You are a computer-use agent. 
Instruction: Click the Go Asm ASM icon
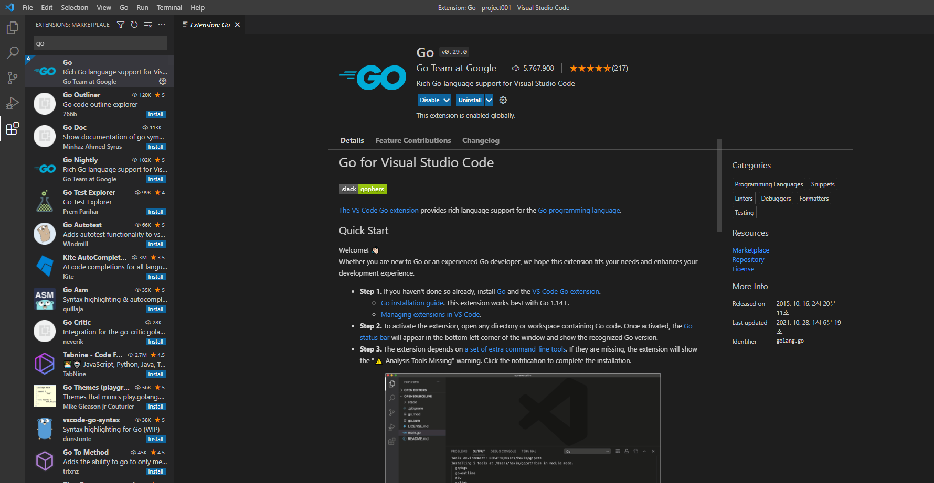click(x=45, y=299)
